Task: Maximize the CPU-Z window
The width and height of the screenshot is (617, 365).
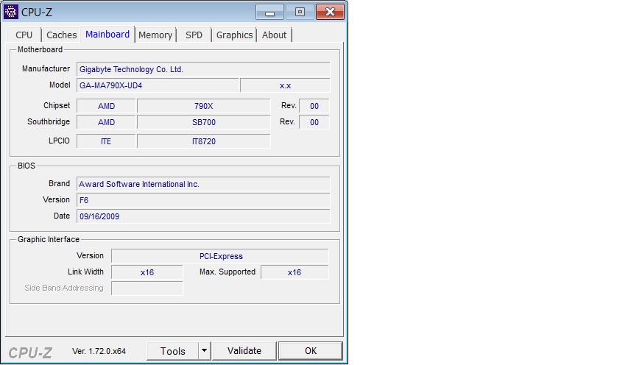Action: click(300, 12)
